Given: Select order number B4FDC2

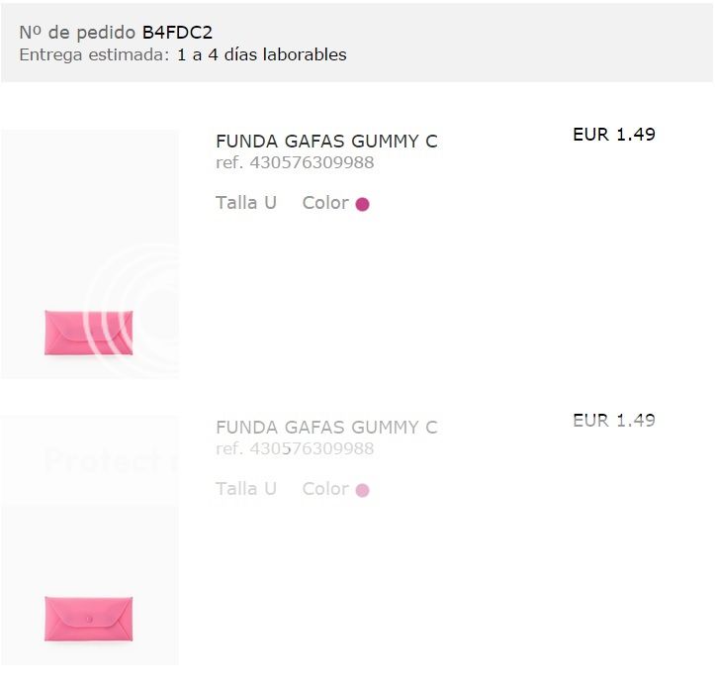Looking at the screenshot, I should [177, 33].
